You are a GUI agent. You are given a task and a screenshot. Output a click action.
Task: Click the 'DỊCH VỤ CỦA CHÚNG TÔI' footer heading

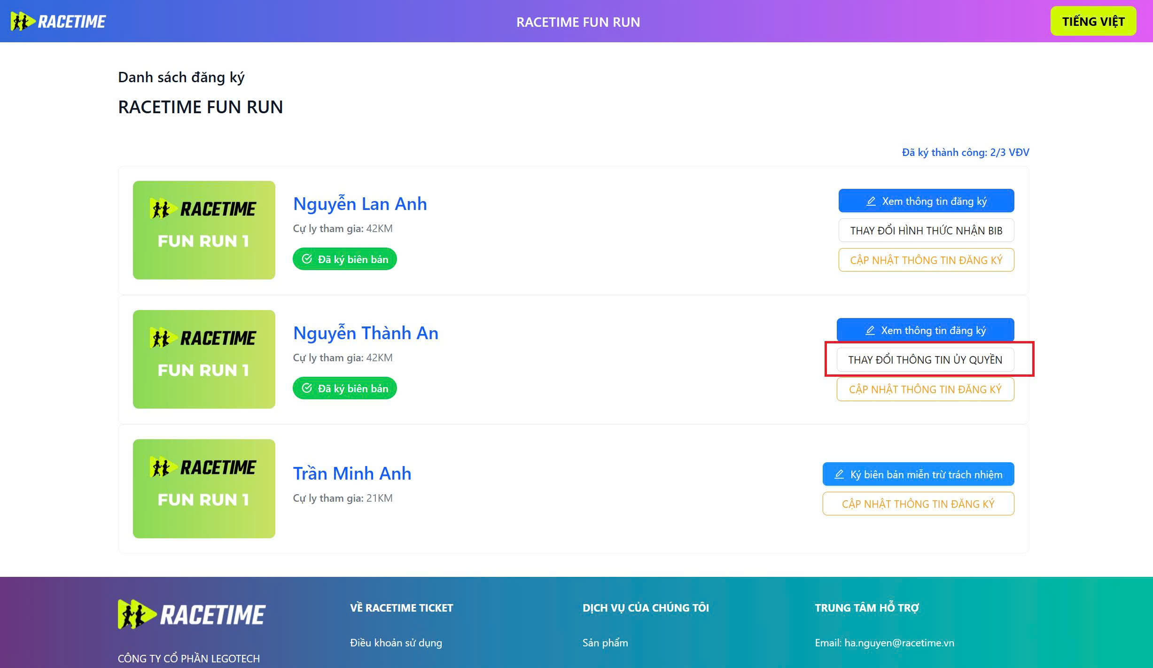click(646, 608)
